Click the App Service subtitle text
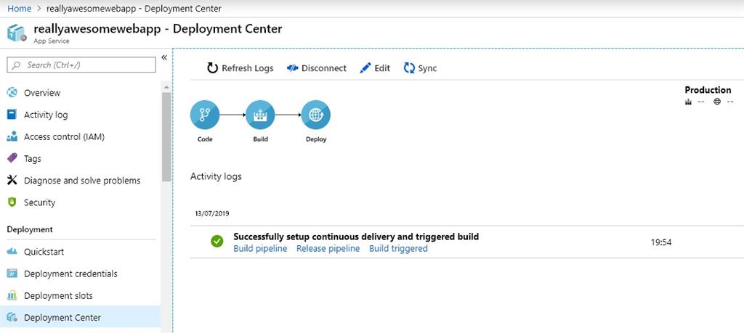Image resolution: width=744 pixels, height=333 pixels. (52, 41)
